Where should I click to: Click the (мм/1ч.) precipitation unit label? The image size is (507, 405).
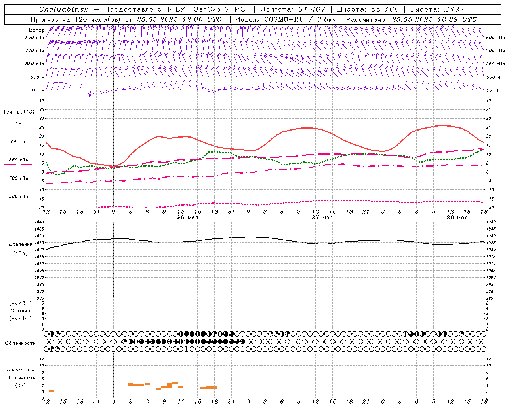21,318
